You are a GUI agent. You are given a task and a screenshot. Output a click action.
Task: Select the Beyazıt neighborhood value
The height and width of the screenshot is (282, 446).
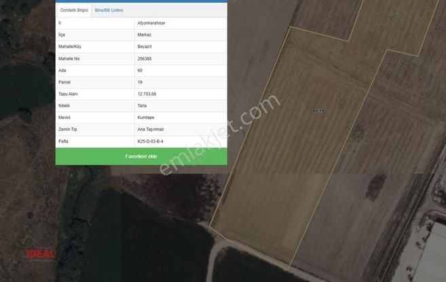[145, 46]
